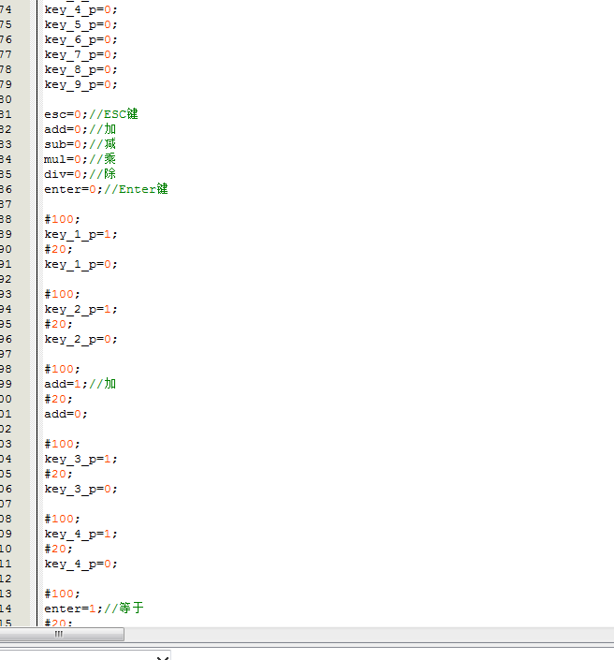Place cursor on enter=1 等于 line
This screenshot has height=660, width=614.
(x=94, y=609)
